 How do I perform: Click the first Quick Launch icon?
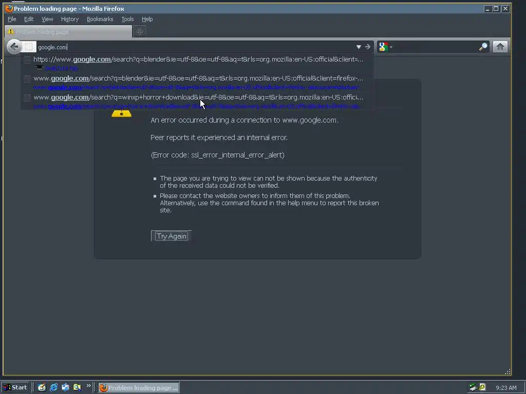pos(42,387)
